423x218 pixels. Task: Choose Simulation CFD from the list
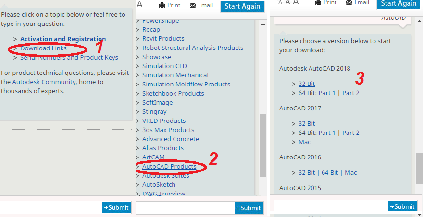click(164, 66)
